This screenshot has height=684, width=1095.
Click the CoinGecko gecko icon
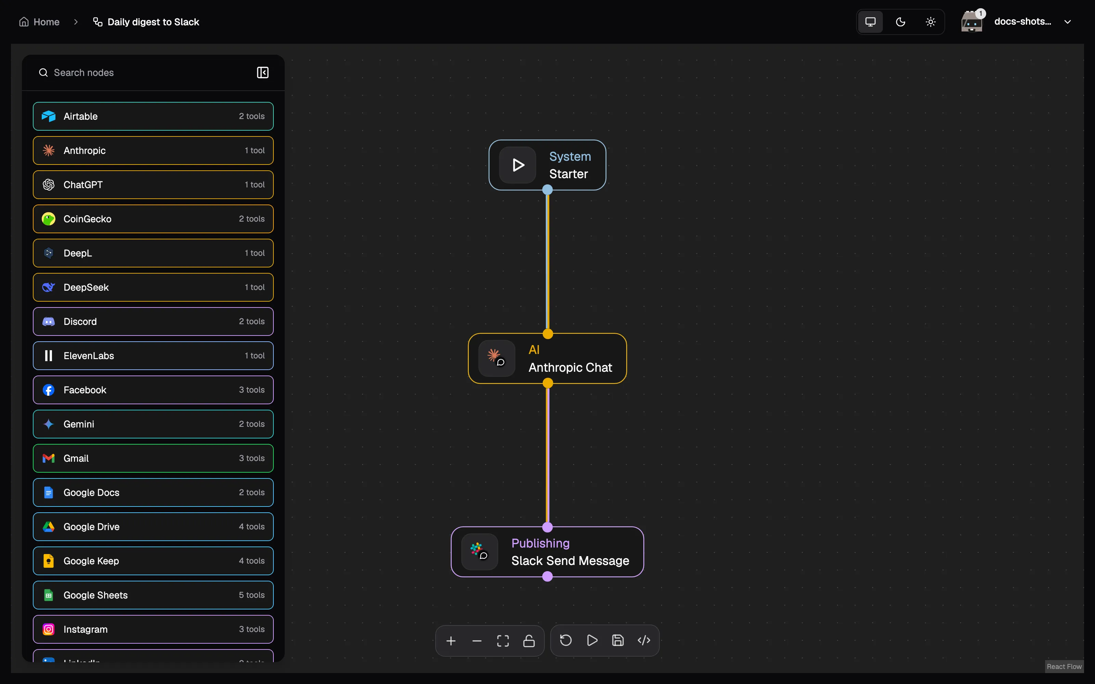[x=48, y=219]
